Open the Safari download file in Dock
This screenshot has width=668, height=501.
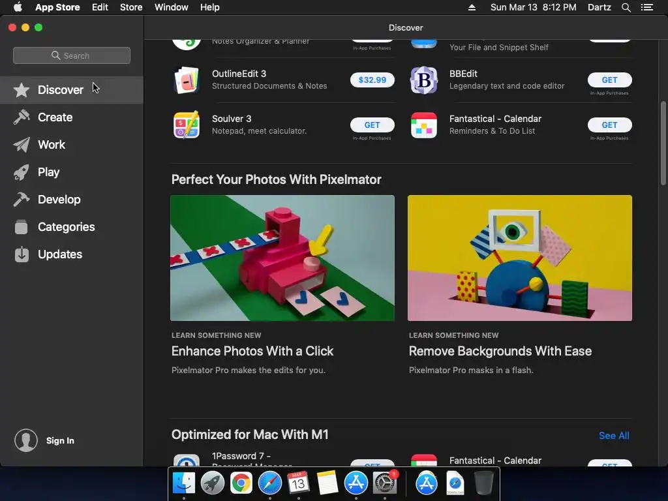455,483
